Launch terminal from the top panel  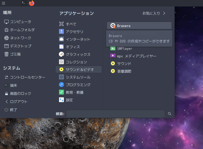point(24,3)
